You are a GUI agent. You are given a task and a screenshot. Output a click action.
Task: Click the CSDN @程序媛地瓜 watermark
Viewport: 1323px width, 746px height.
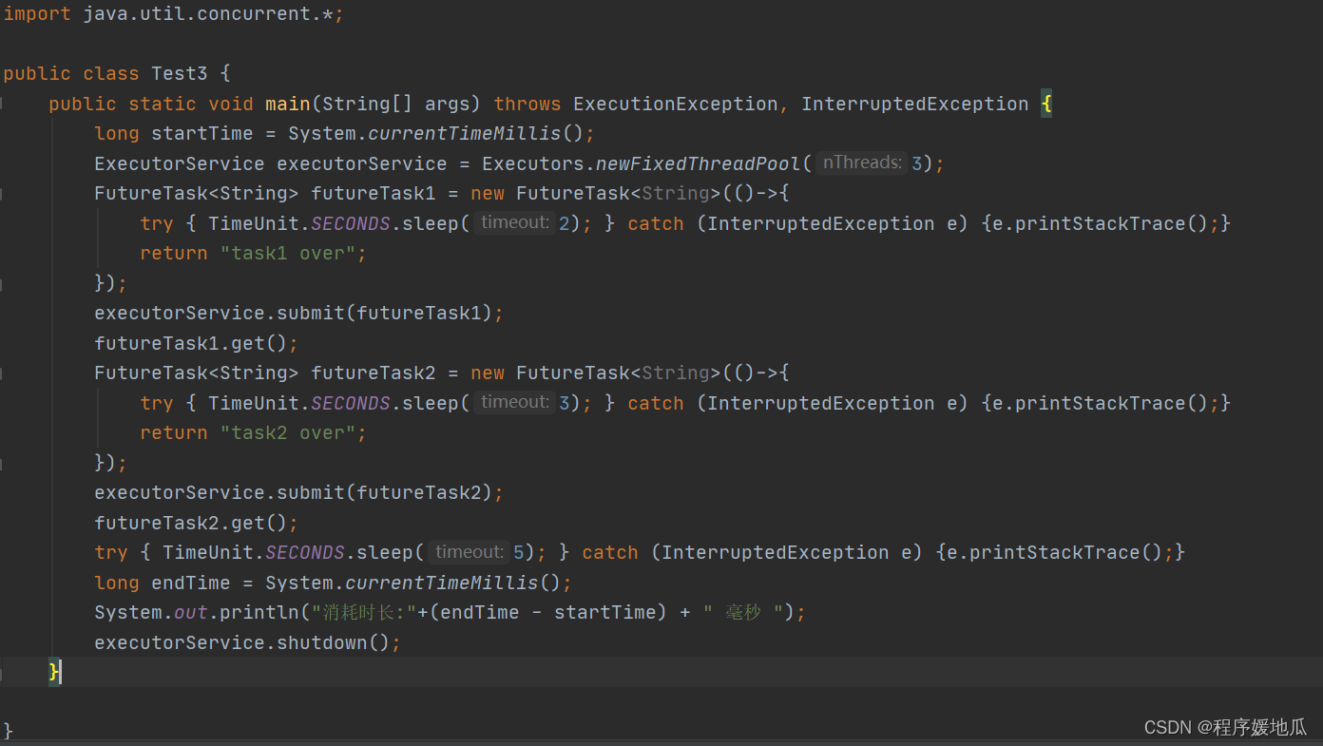coord(1226,727)
